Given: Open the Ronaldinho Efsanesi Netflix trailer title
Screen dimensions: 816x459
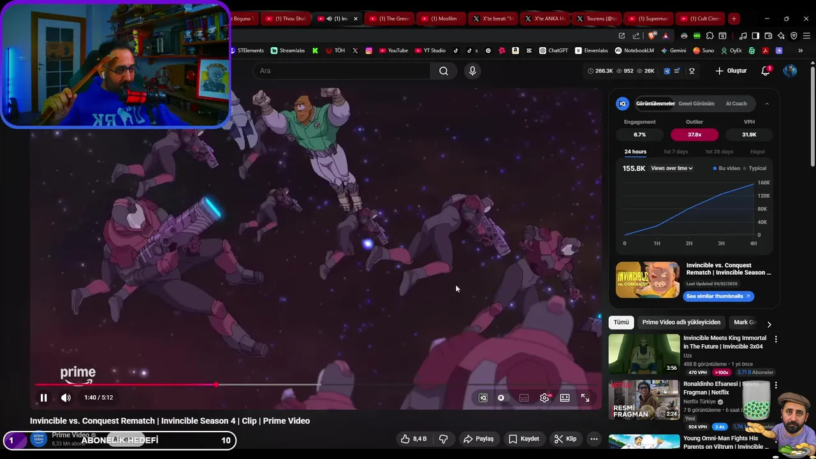Looking at the screenshot, I should (721, 388).
